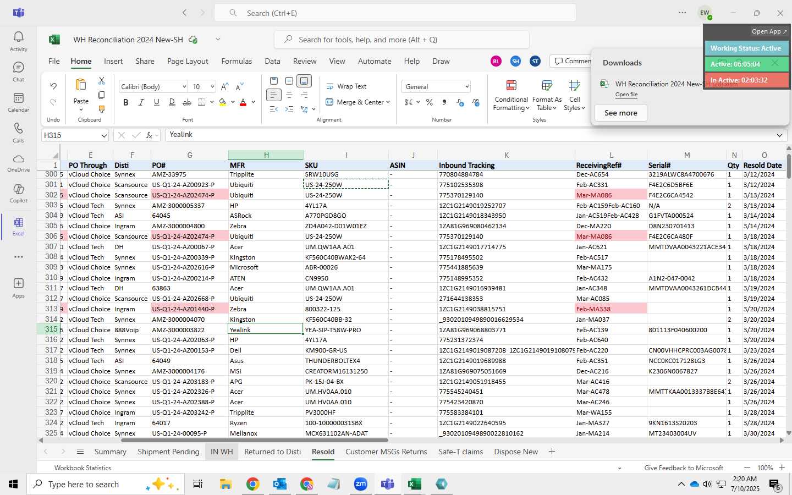Expand the formula bar chevron
This screenshot has width=792, height=495.
point(779,135)
